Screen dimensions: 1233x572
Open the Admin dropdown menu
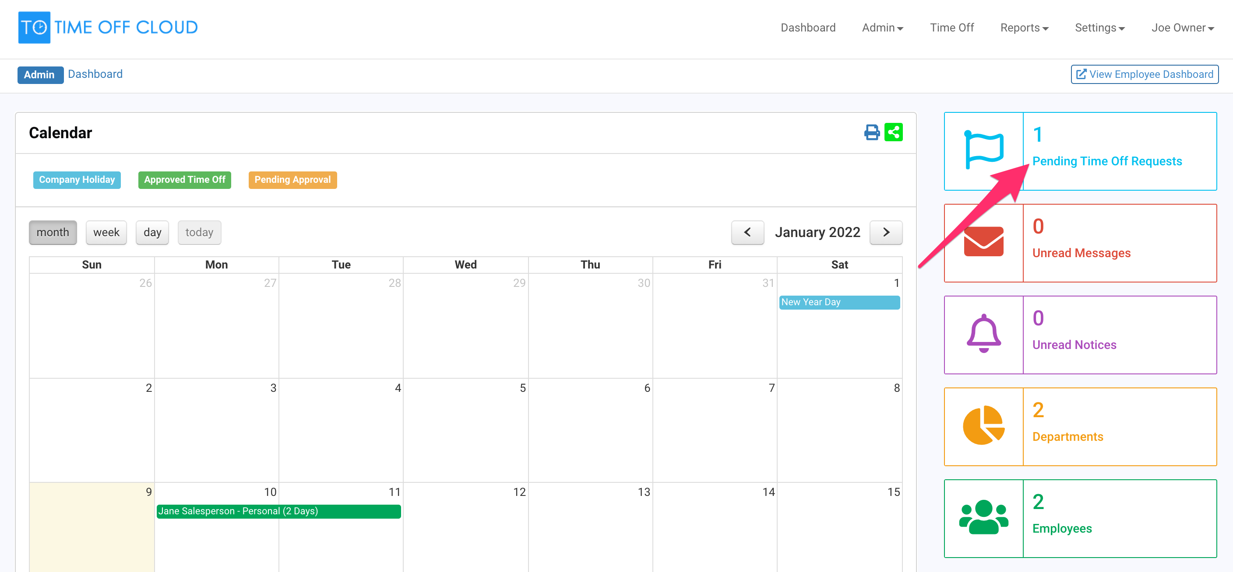click(x=882, y=27)
